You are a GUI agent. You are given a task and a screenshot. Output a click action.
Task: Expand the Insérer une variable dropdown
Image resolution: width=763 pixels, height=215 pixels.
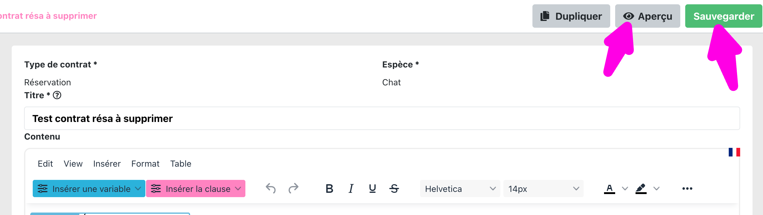coord(89,189)
